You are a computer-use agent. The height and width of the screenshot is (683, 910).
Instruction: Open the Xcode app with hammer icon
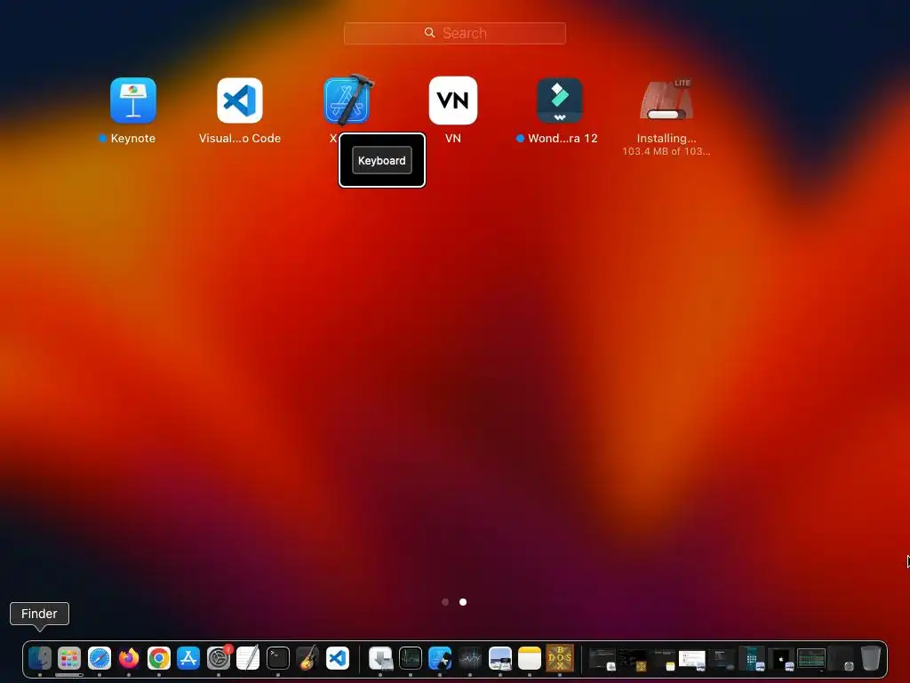(x=347, y=100)
